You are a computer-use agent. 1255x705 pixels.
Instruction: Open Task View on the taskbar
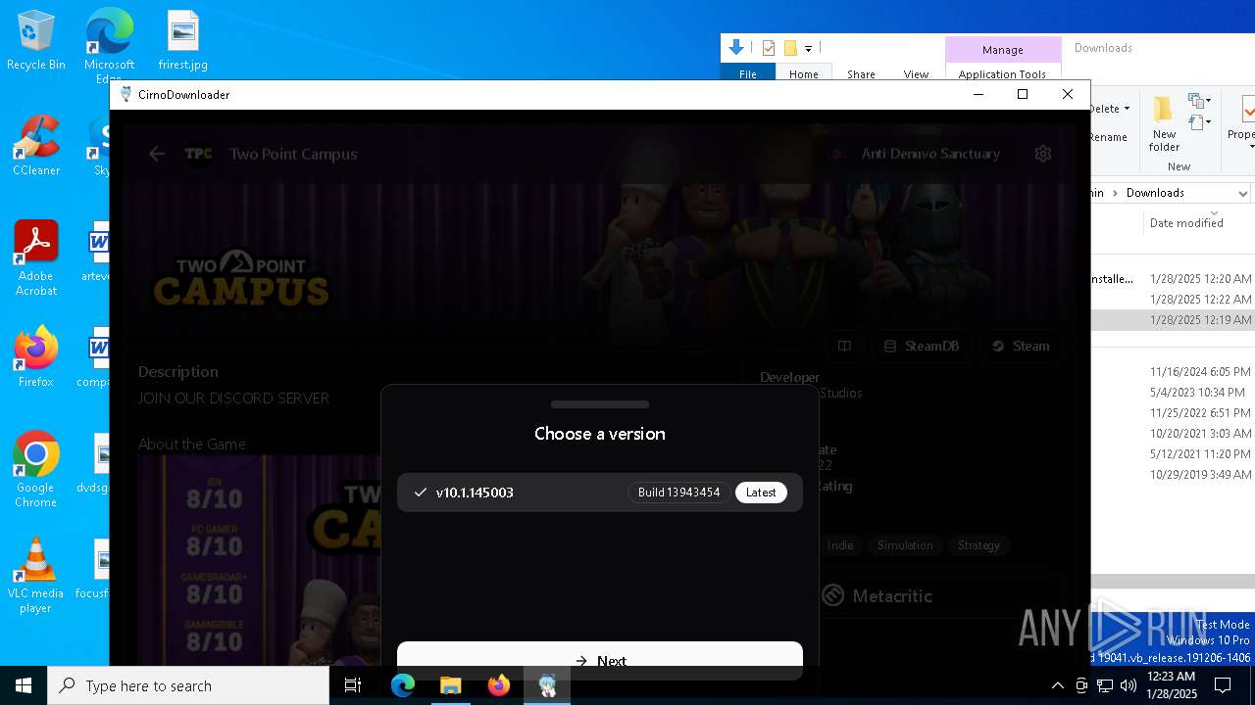[x=353, y=685]
